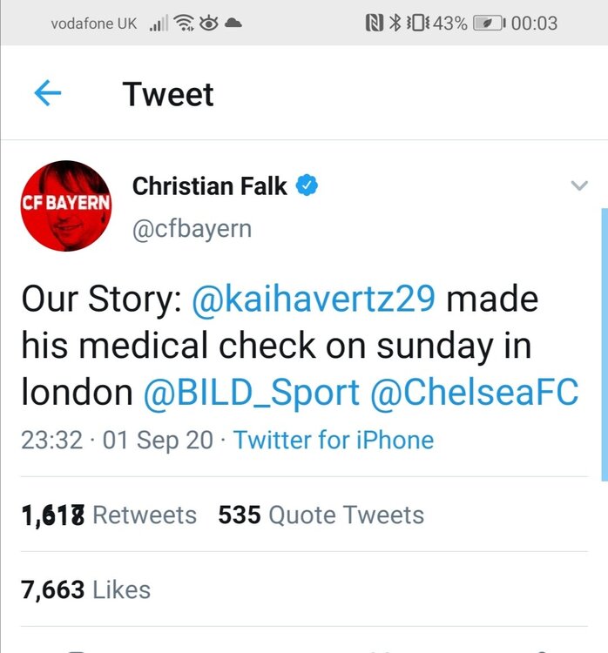The width and height of the screenshot is (608, 653).
Task: Click the blue scrollbar on right edge
Action: pos(605,345)
